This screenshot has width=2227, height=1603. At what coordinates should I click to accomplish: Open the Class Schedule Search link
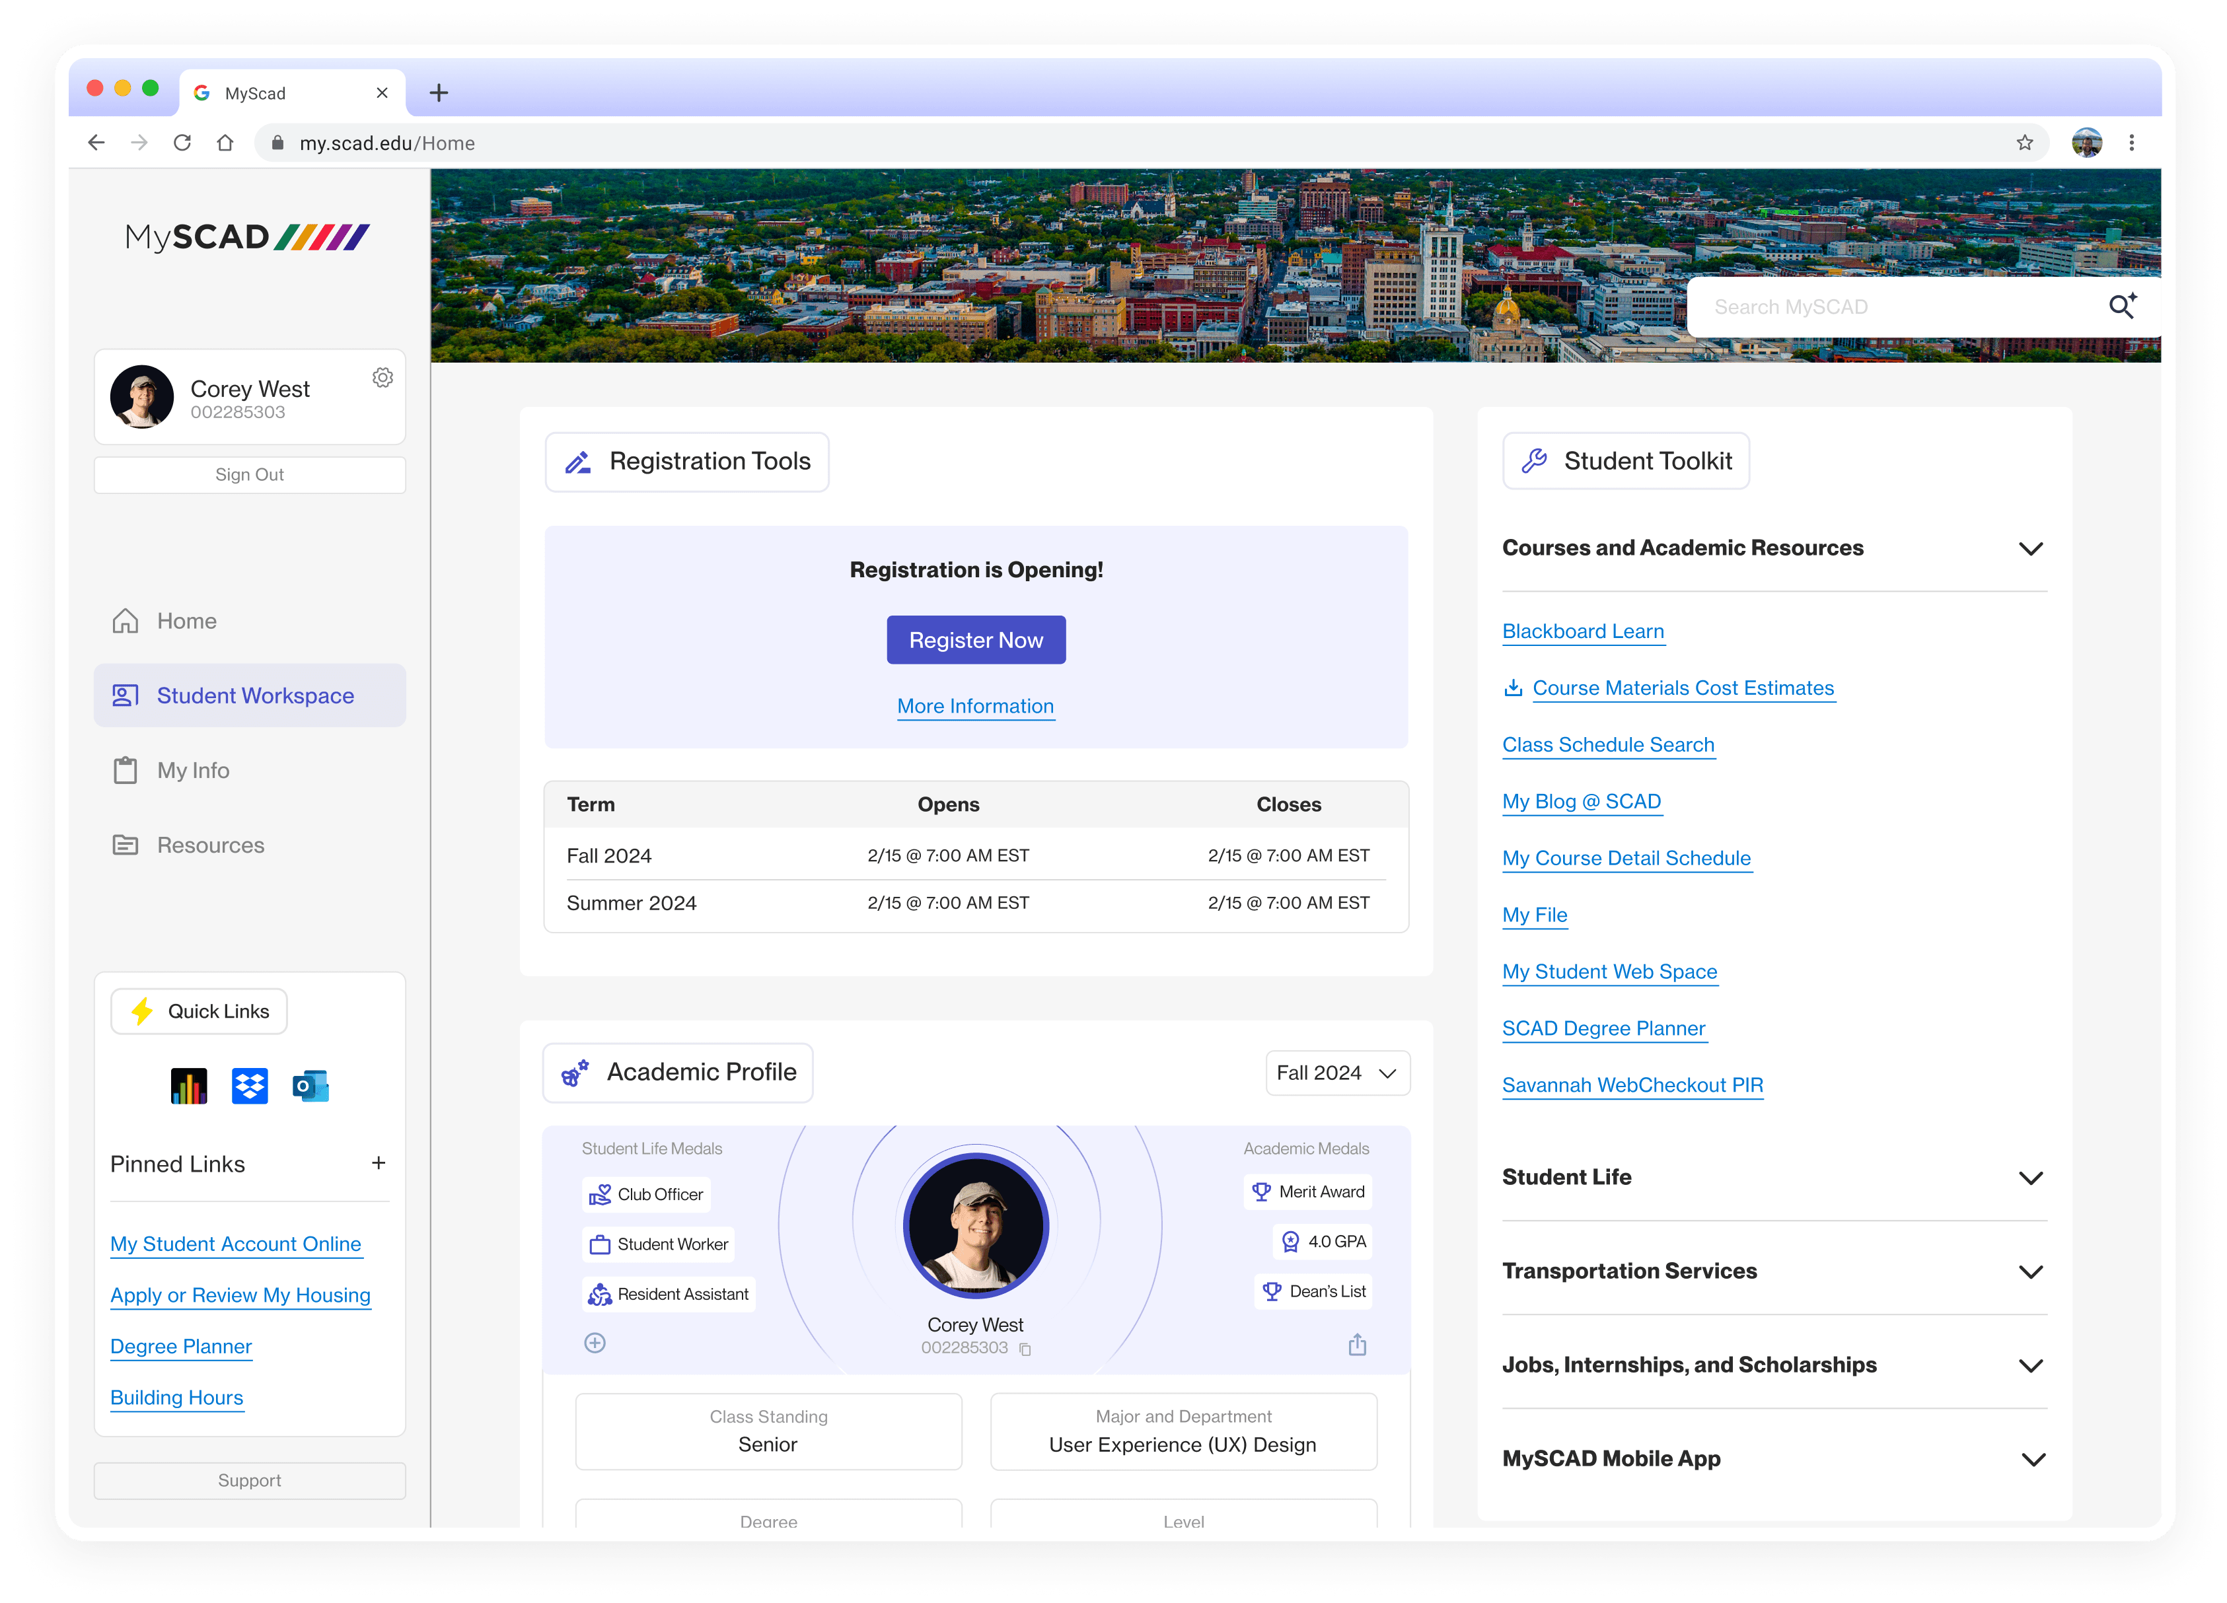(1609, 745)
